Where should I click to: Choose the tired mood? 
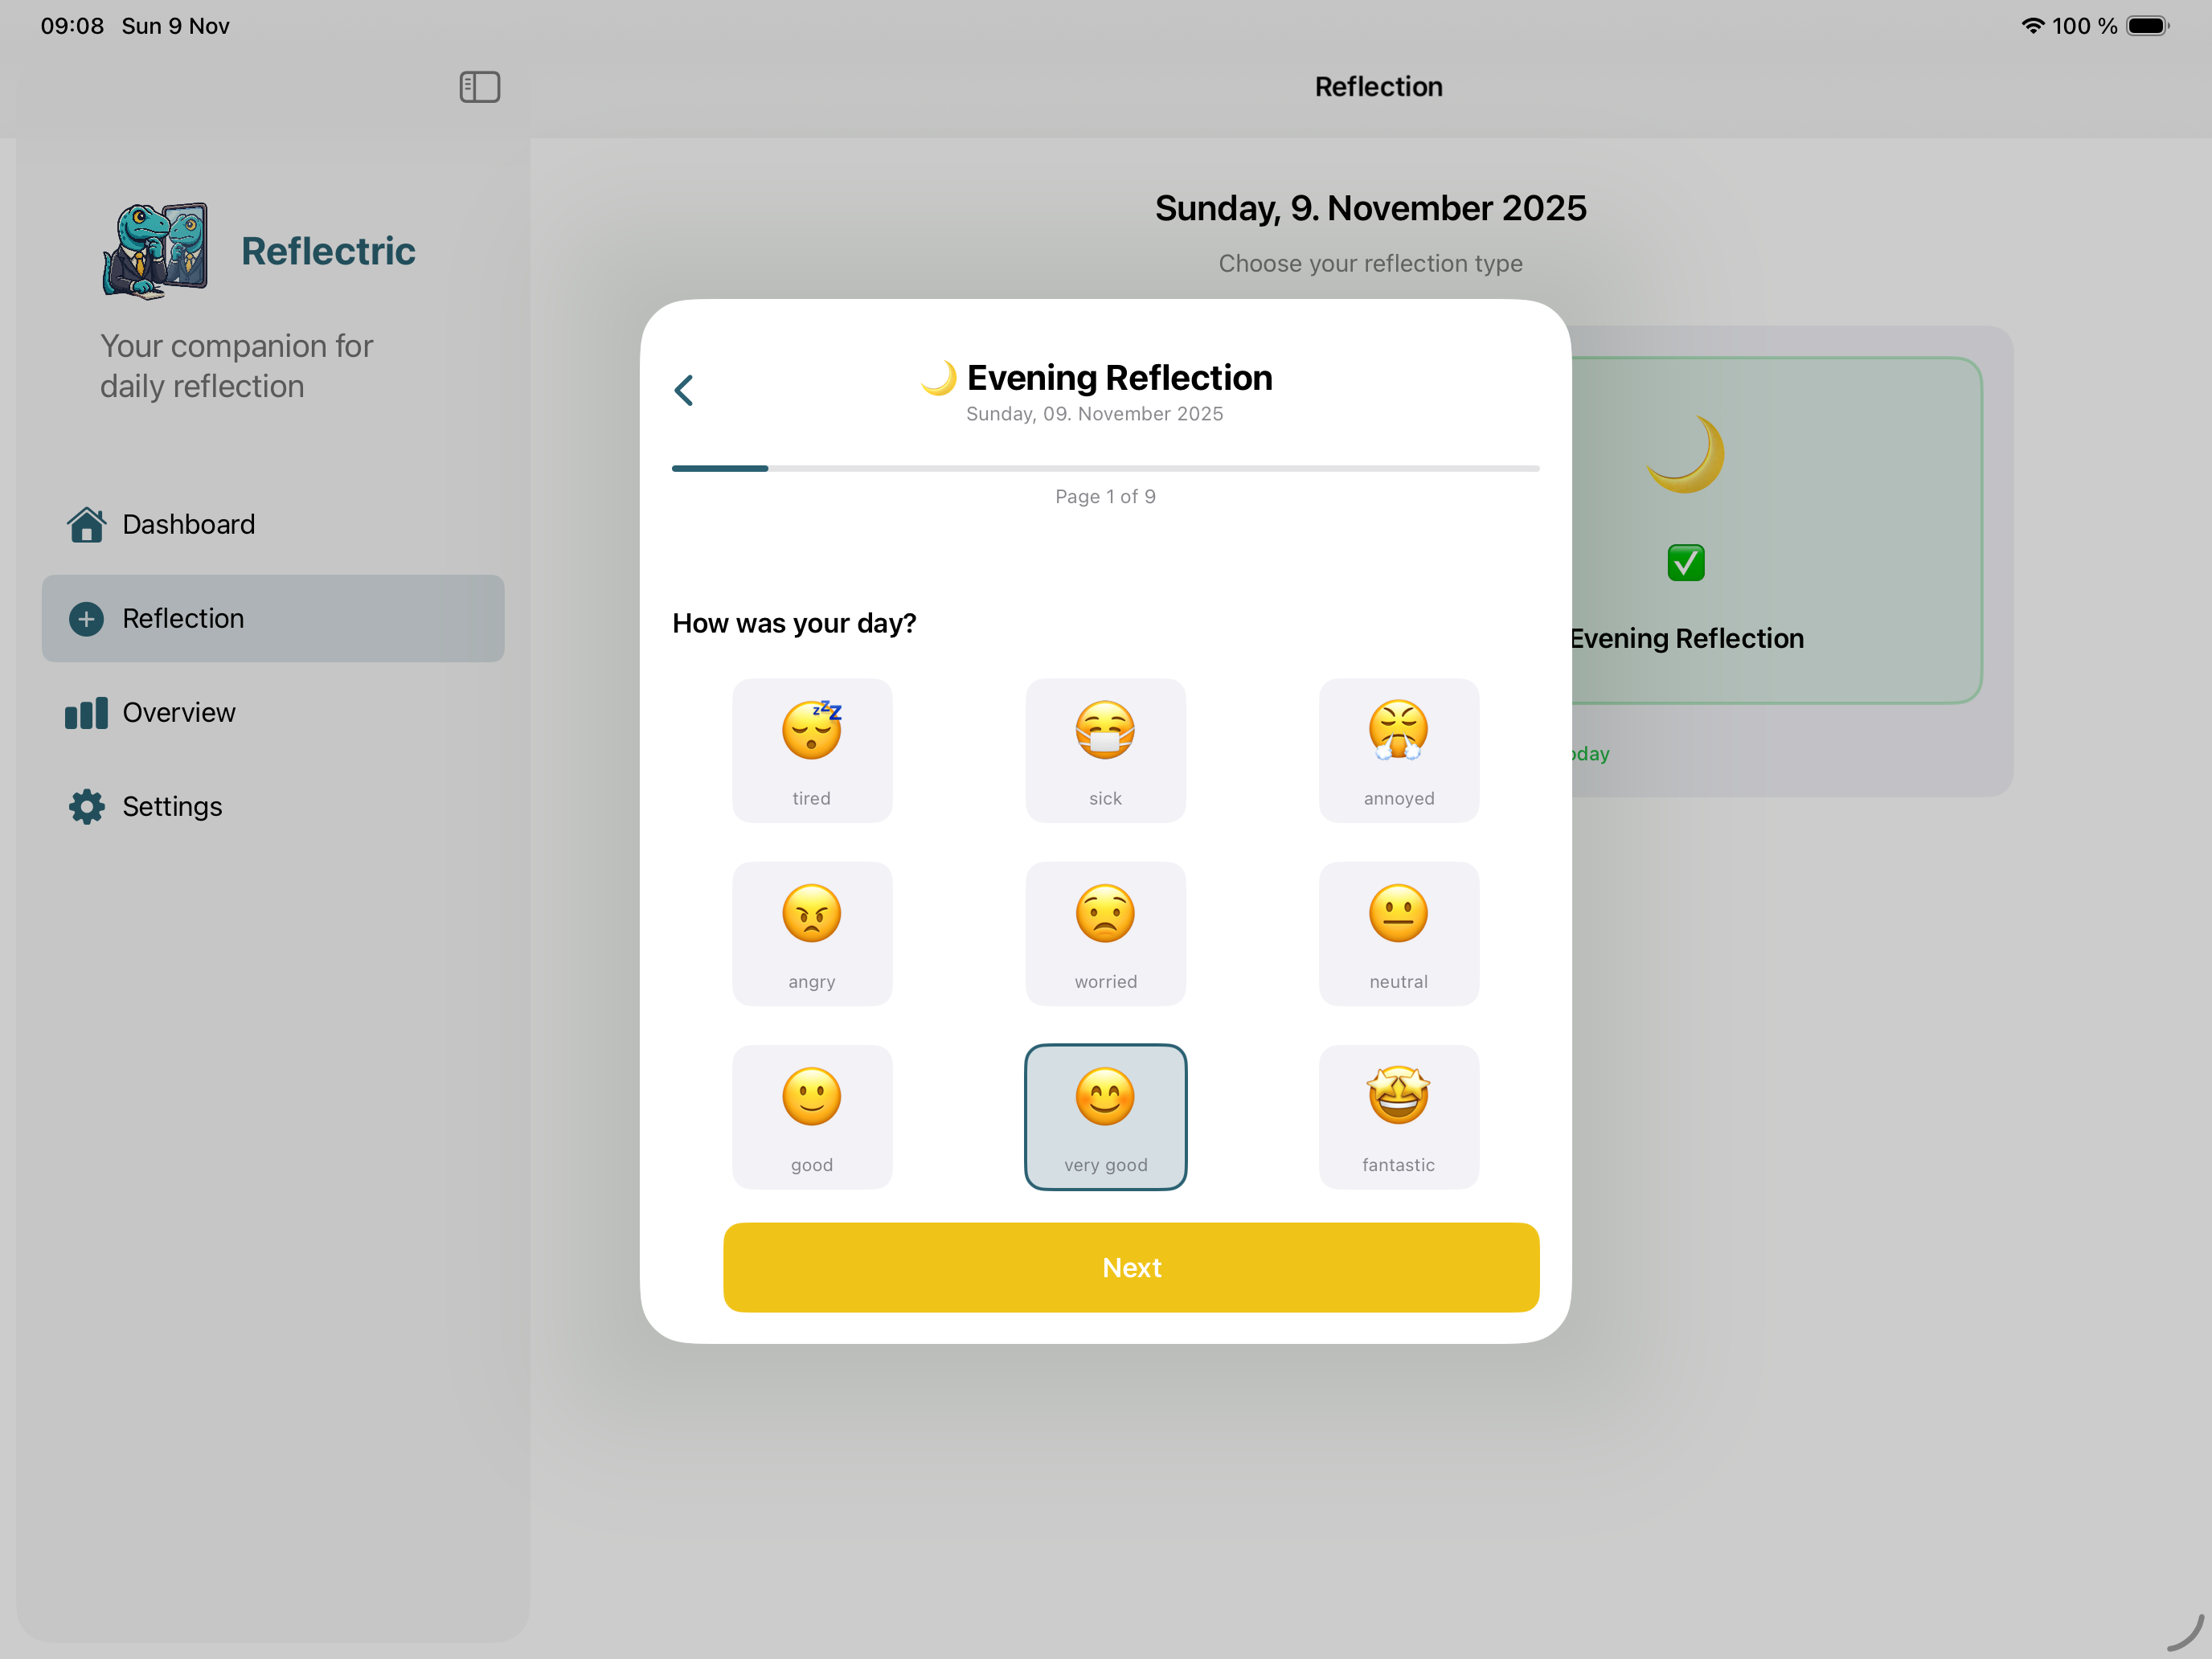(x=812, y=750)
